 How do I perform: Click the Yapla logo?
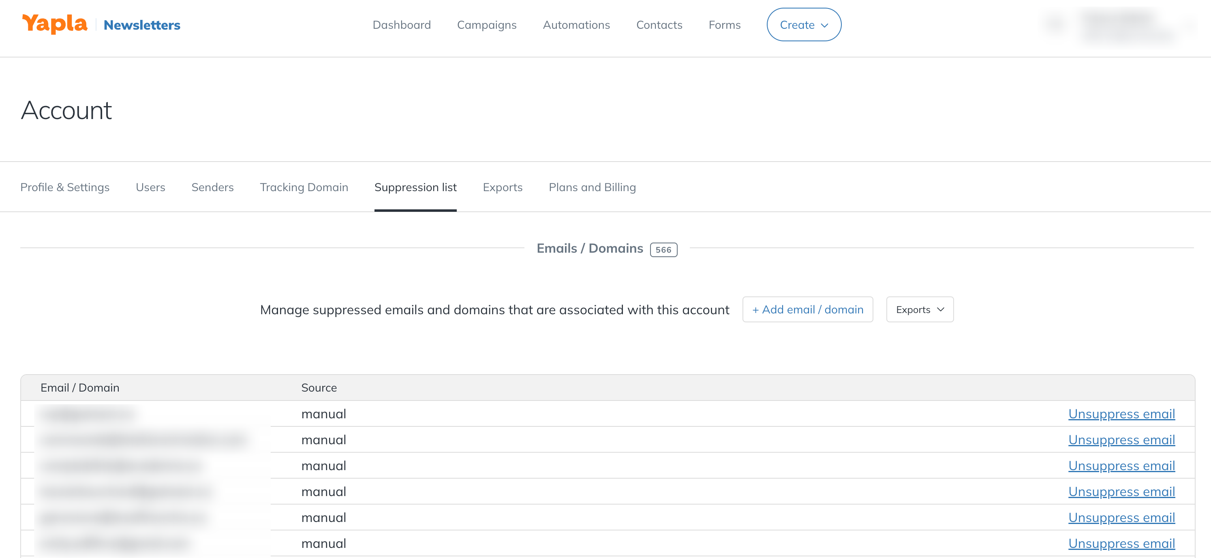55,24
